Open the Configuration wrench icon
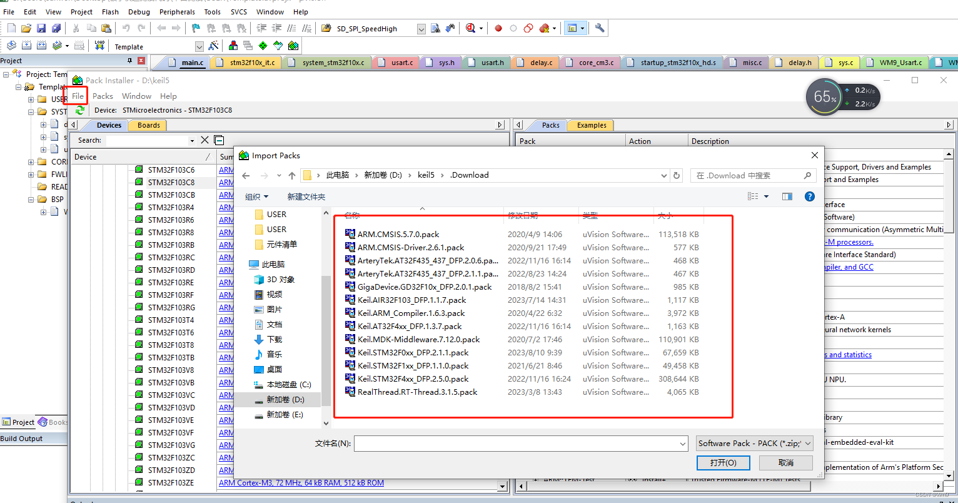The width and height of the screenshot is (958, 503). pos(600,28)
